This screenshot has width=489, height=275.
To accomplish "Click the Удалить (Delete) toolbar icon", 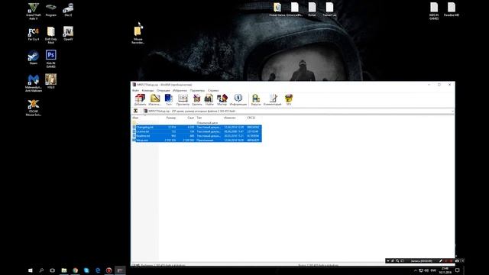I will (197, 100).
